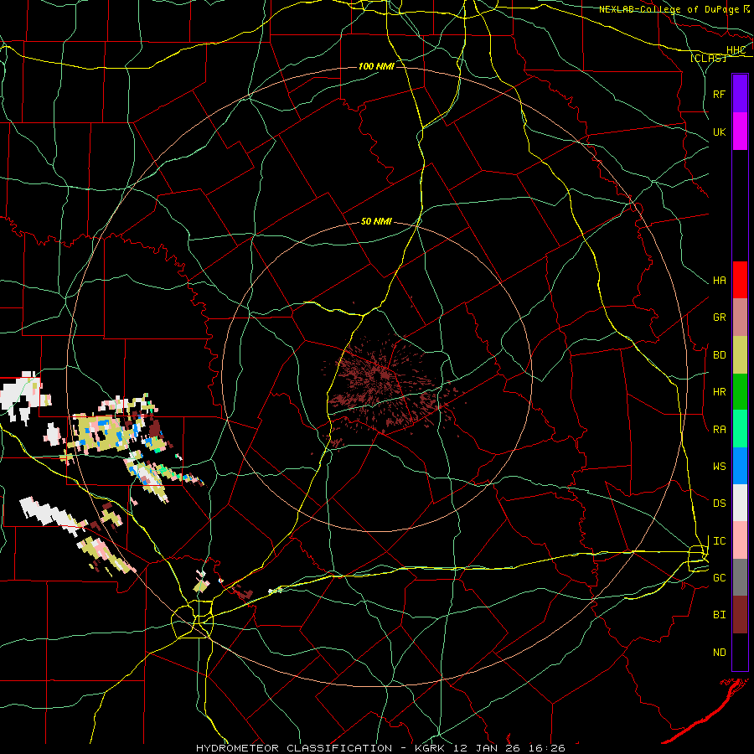Click the 50 NMI range ring label
Image resolution: width=754 pixels, height=754 pixels.
(376, 221)
